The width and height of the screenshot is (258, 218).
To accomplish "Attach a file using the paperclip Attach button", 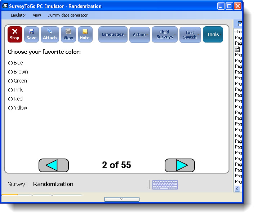I will 50,34.
